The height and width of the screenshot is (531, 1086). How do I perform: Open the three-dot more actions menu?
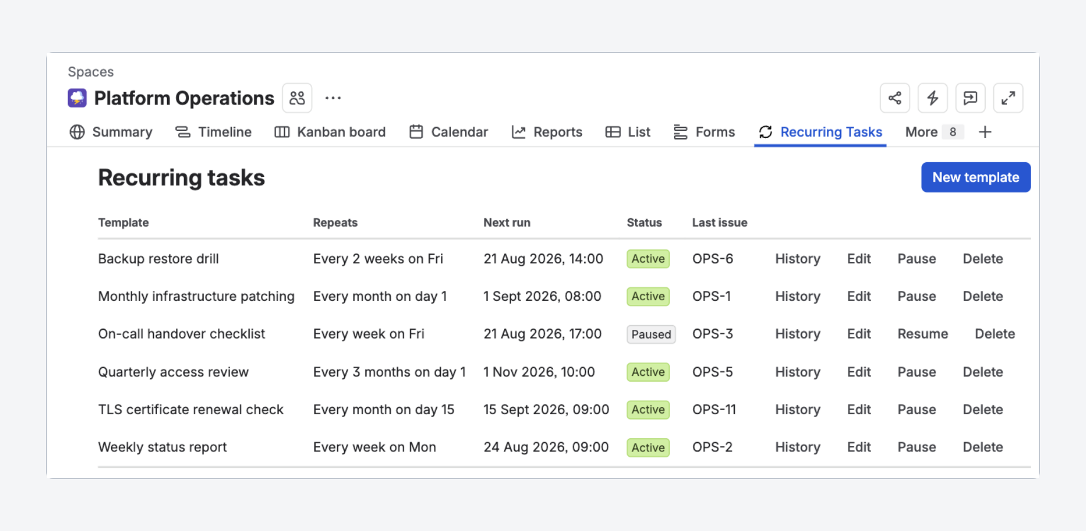tap(333, 98)
